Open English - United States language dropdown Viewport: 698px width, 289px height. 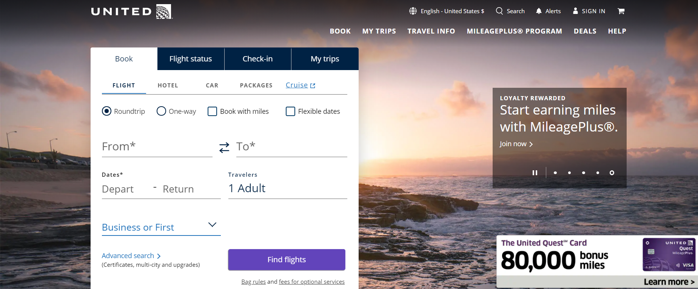pyautogui.click(x=452, y=11)
